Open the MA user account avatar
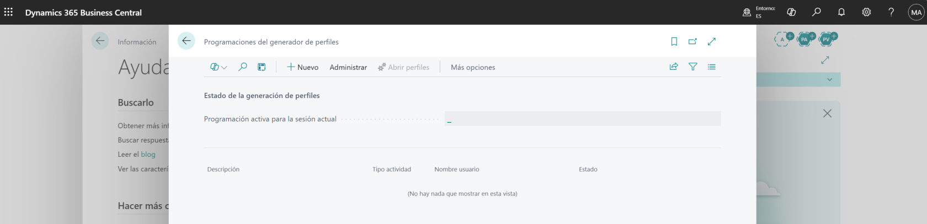Viewport: 927px width, 224px height. pos(916,12)
